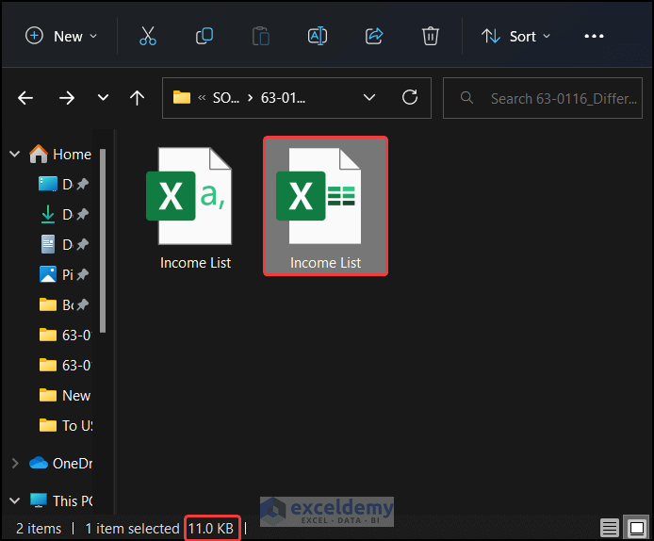Open the second 63-0 folder in sidebar
The image size is (654, 541).
point(64,365)
